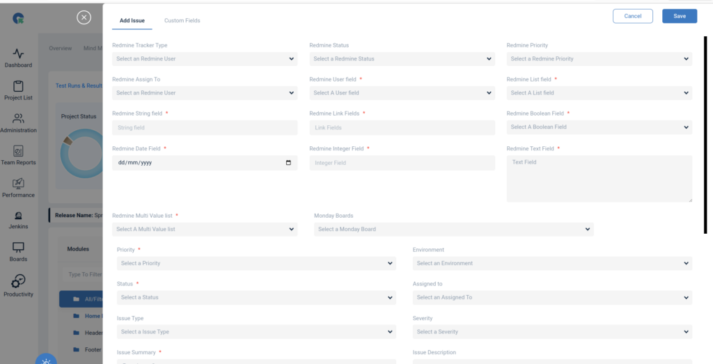Open the Redmine Priority dropdown

click(599, 59)
